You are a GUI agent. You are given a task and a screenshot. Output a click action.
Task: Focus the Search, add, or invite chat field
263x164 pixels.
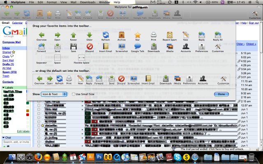(x=16, y=142)
